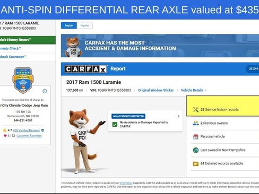259x194 pixels.
Task: Expand the No Accidents Reported card chevron
Action: tap(178, 116)
